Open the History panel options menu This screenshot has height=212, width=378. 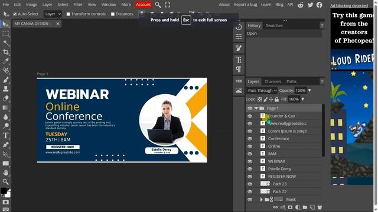(322, 25)
